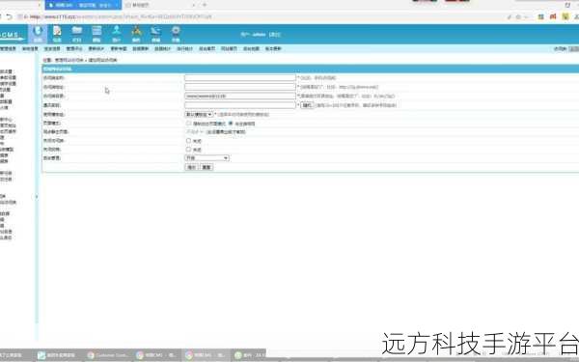Click the submit button at the form bottom
The image size is (579, 362).
tap(191, 167)
